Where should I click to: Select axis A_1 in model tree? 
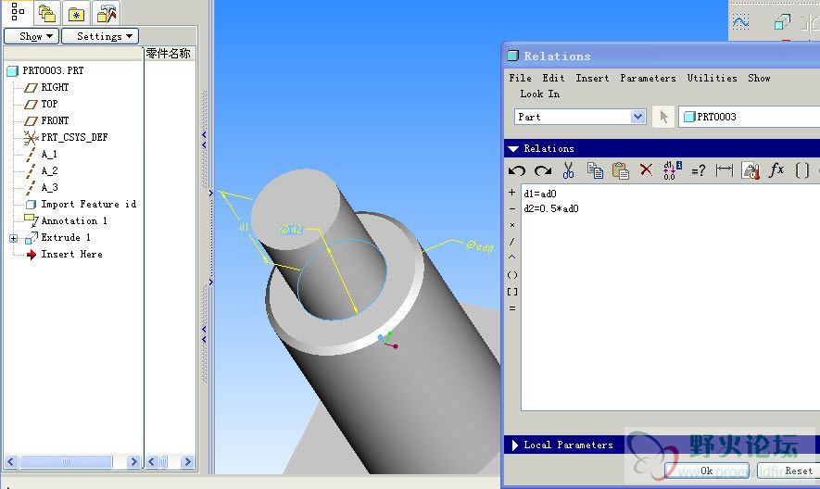(48, 155)
